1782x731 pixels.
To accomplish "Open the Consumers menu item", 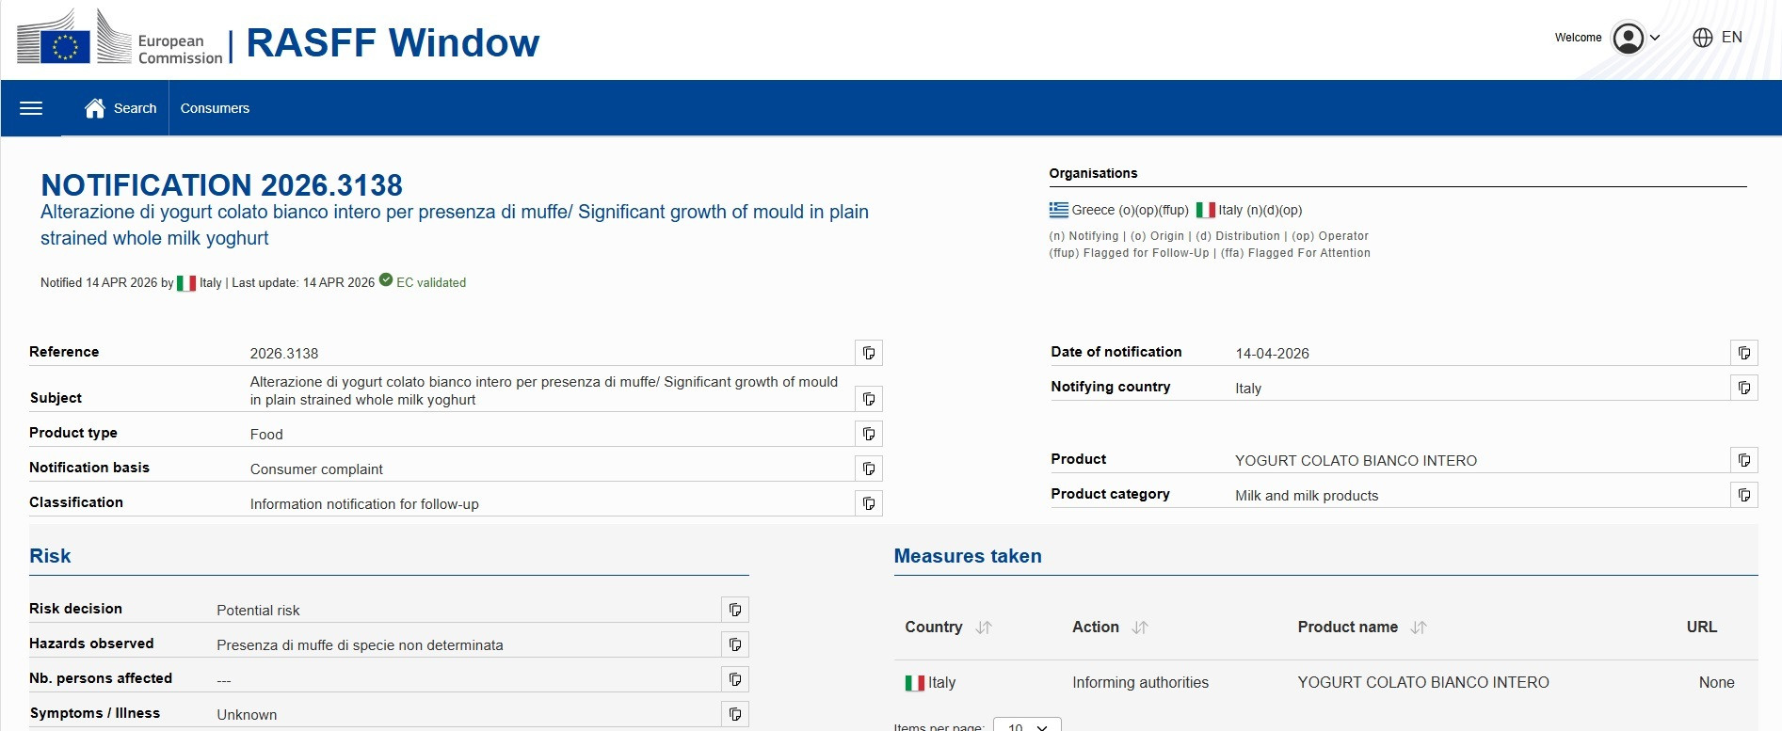I will click(215, 108).
